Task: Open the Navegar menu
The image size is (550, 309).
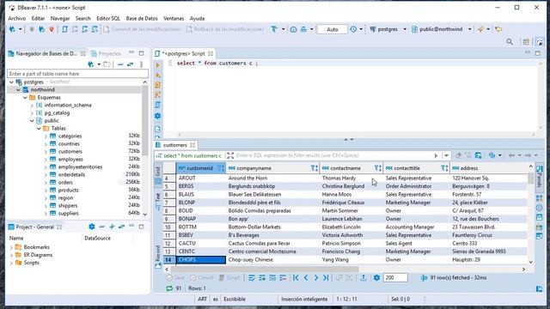Action: pos(60,18)
